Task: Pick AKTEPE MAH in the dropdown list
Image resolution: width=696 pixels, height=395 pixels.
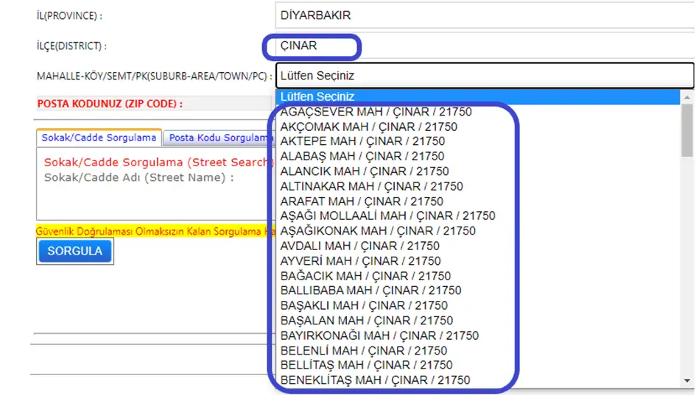Action: tap(362, 141)
